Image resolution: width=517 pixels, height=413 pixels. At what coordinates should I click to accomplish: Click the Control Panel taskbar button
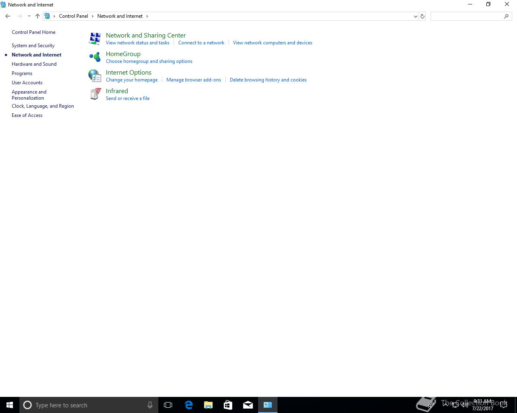[x=268, y=405]
